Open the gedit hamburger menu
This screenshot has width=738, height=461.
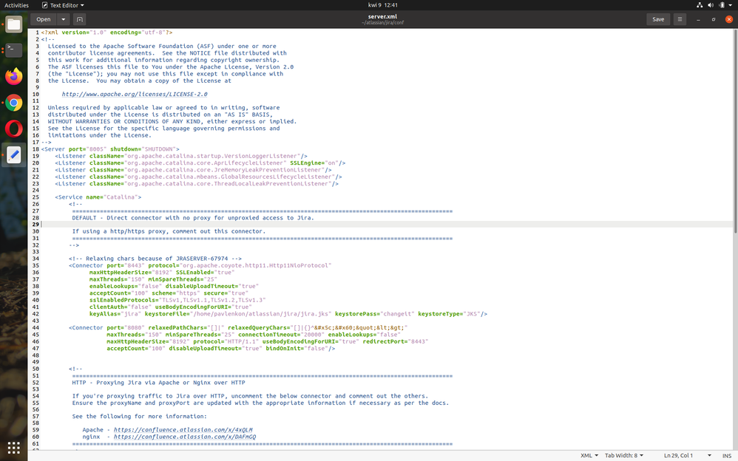(x=680, y=19)
